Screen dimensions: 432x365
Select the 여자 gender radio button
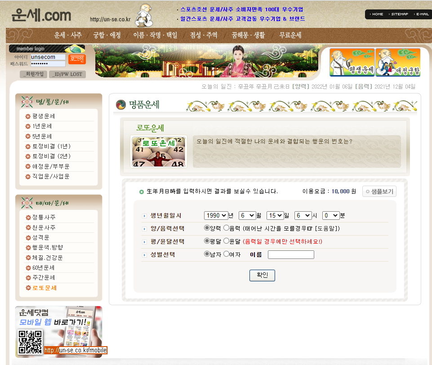(x=226, y=254)
